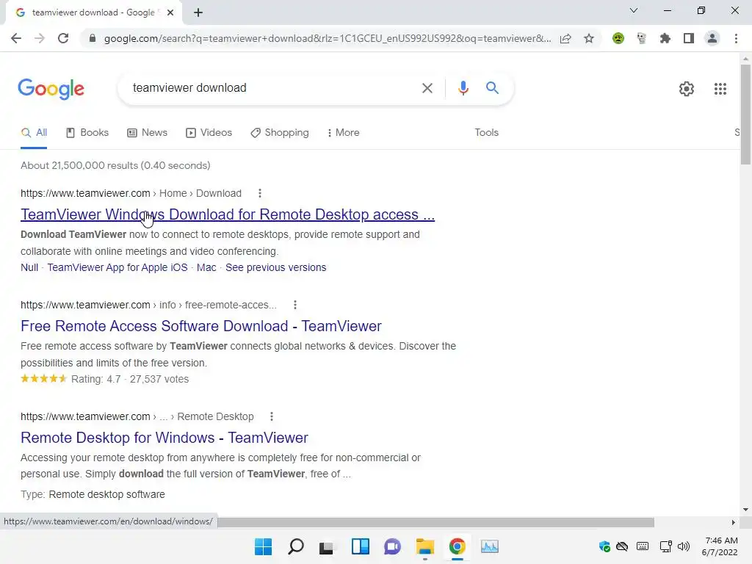
Task: Start voice search with microphone icon
Action: pos(463,88)
